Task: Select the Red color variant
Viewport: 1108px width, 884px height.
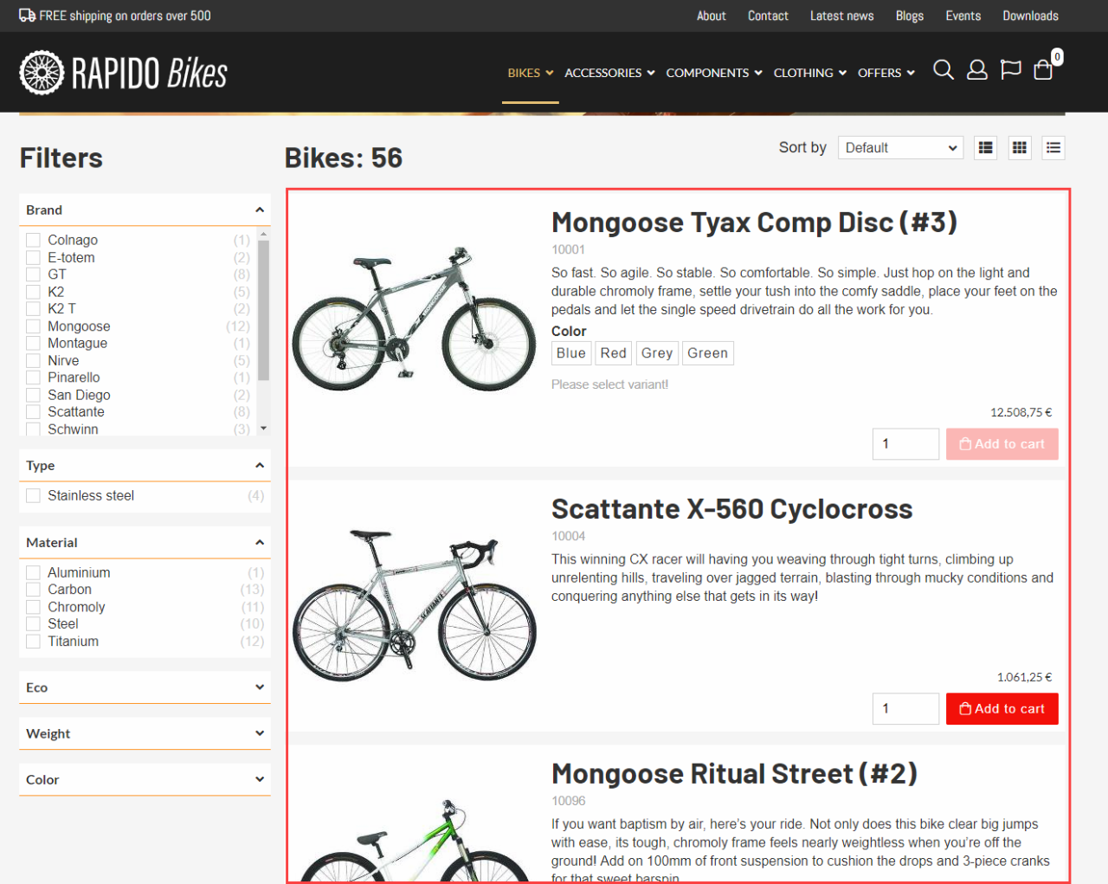Action: pyautogui.click(x=613, y=353)
